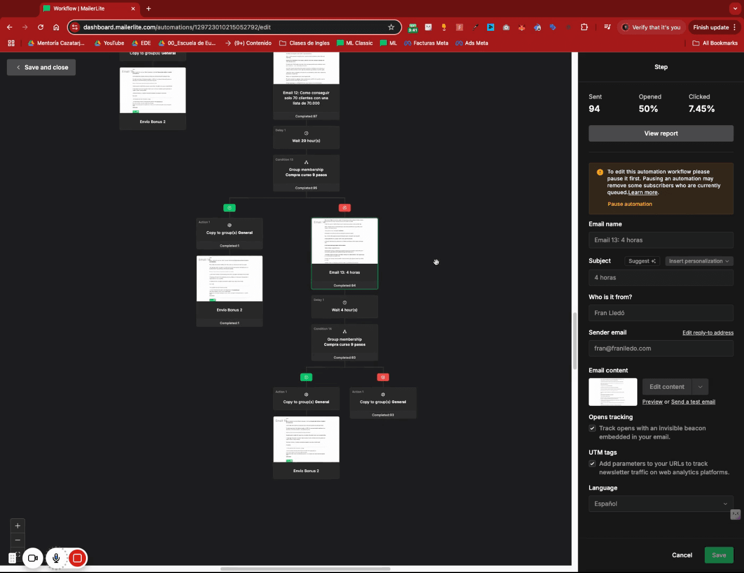Click the green yes branch above Copy to General
The width and height of the screenshot is (744, 573).
[x=229, y=208]
